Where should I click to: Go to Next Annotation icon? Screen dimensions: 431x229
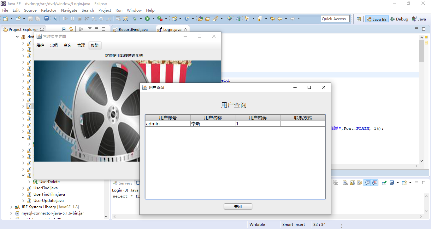click(x=247, y=19)
